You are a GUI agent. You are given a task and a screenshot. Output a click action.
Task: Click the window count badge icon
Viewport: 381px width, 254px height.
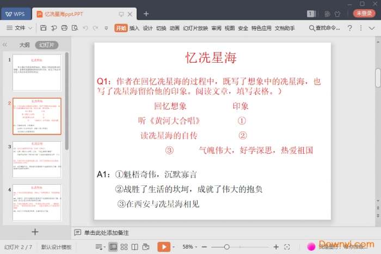311,14
